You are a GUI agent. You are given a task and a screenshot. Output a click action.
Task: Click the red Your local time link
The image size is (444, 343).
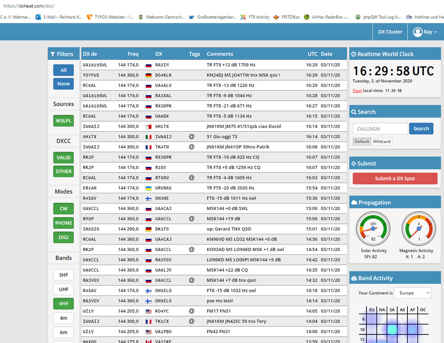(357, 91)
